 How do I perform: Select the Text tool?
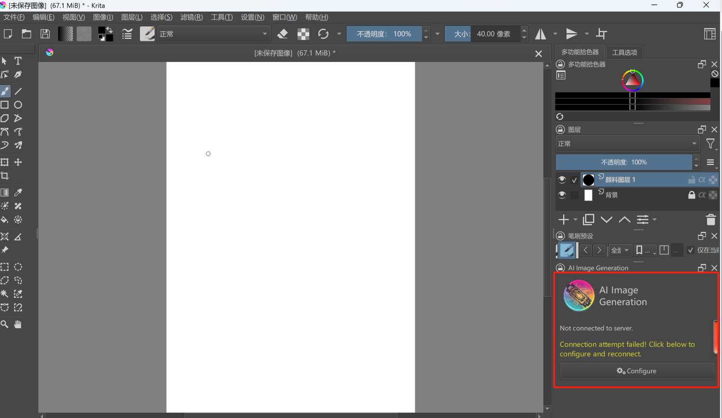click(x=18, y=61)
